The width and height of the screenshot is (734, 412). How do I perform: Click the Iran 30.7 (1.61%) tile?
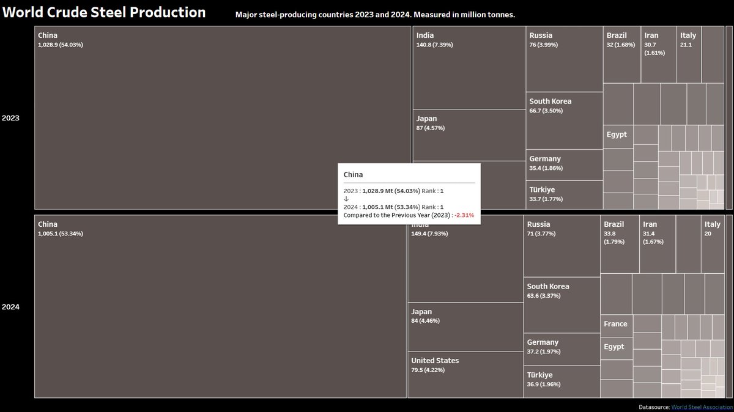pos(659,55)
